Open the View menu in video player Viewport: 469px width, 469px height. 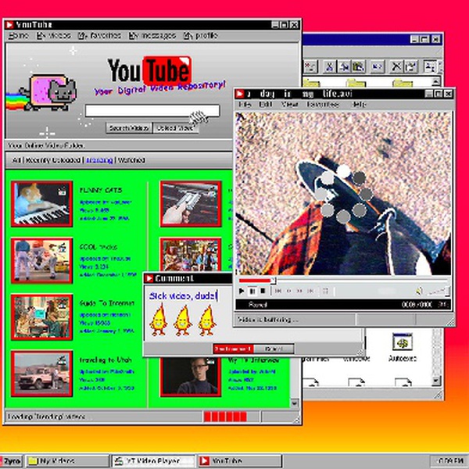[289, 105]
